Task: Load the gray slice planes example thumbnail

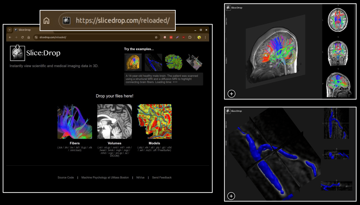Action: 194,62
